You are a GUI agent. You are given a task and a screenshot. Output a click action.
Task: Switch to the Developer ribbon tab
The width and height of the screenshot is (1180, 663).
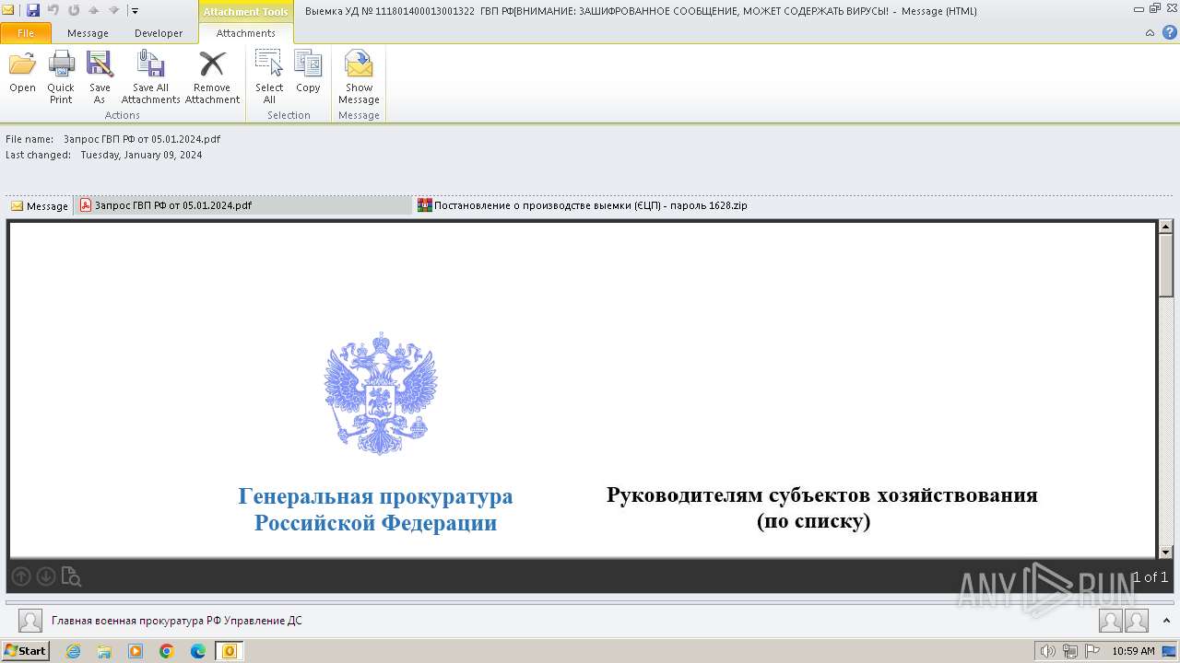(x=159, y=33)
